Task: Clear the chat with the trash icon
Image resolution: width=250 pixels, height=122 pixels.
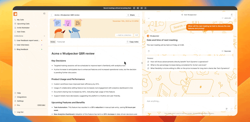Action: pyautogui.click(x=232, y=15)
